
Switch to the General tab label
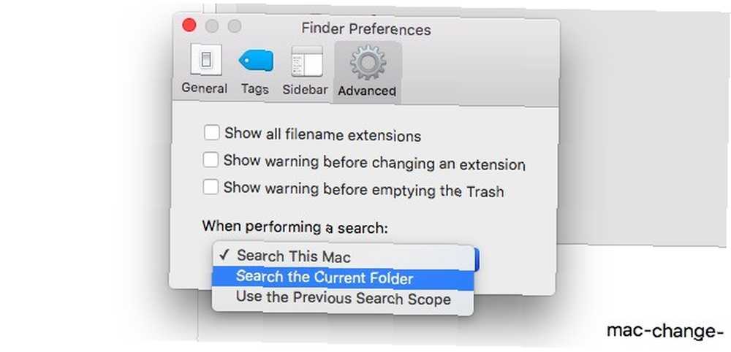pyautogui.click(x=205, y=88)
